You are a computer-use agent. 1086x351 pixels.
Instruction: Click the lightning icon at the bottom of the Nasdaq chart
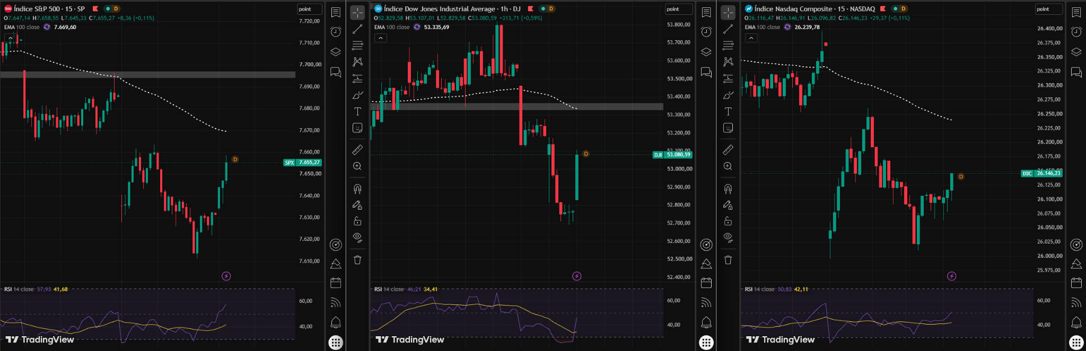click(x=952, y=276)
